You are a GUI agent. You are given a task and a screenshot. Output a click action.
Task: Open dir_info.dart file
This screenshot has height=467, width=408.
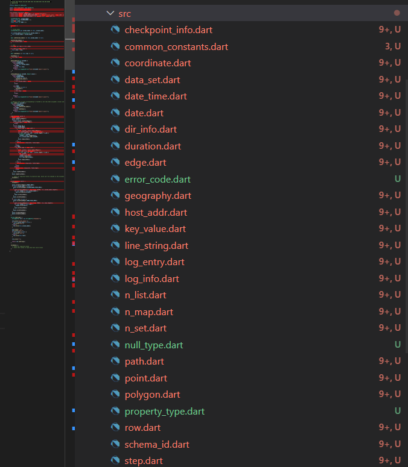pos(151,130)
